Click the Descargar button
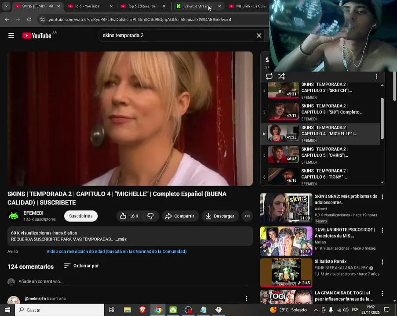 (x=220, y=216)
